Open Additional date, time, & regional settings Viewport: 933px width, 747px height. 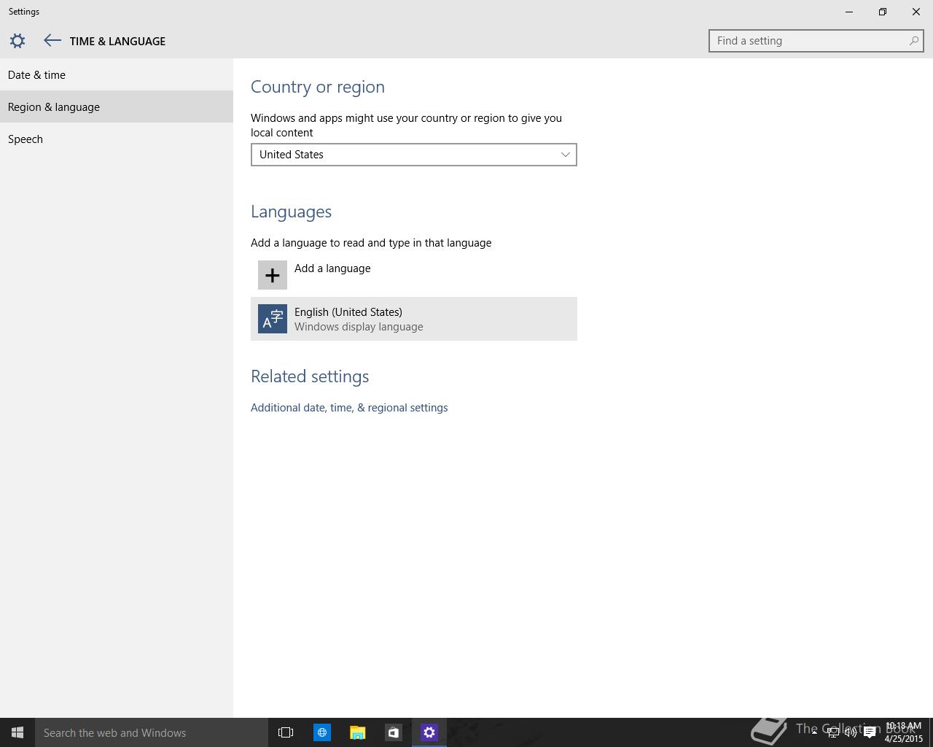click(x=349, y=408)
